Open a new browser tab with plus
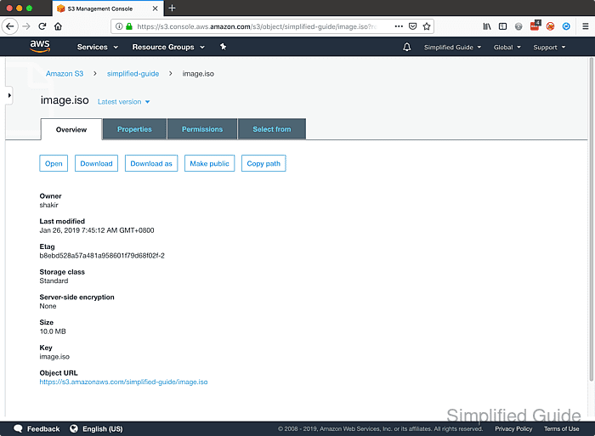595x436 pixels. pos(172,8)
